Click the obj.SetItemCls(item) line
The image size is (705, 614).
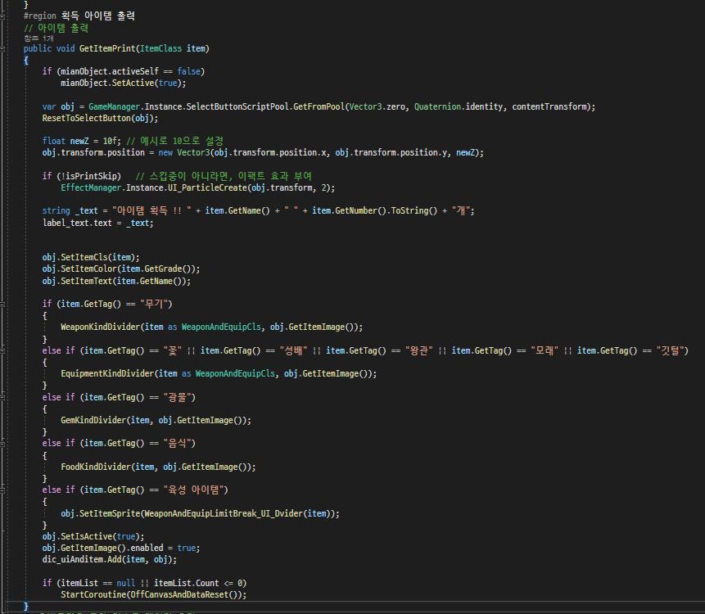coord(91,258)
